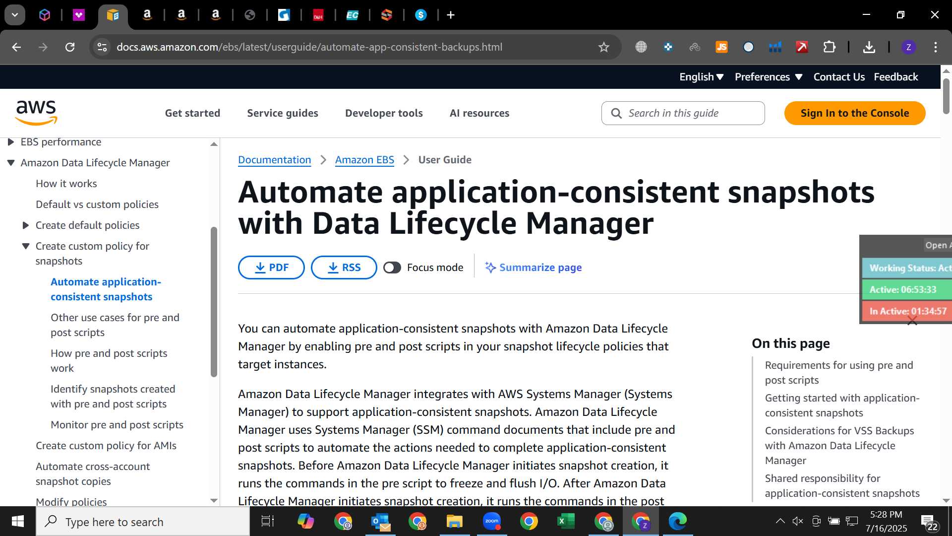Open the Service guides menu
Viewport: 952px width, 536px height.
(x=283, y=113)
